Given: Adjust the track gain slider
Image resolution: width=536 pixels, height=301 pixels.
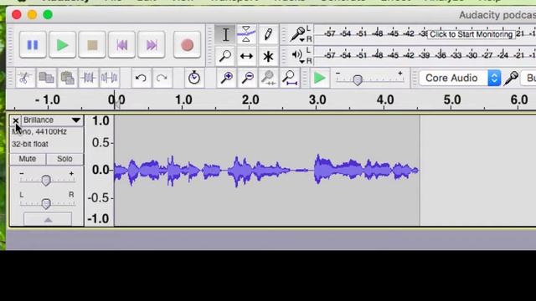Looking at the screenshot, I should (46, 181).
